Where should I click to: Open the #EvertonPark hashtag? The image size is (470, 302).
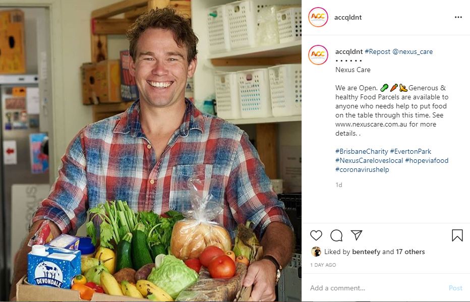[410, 151]
